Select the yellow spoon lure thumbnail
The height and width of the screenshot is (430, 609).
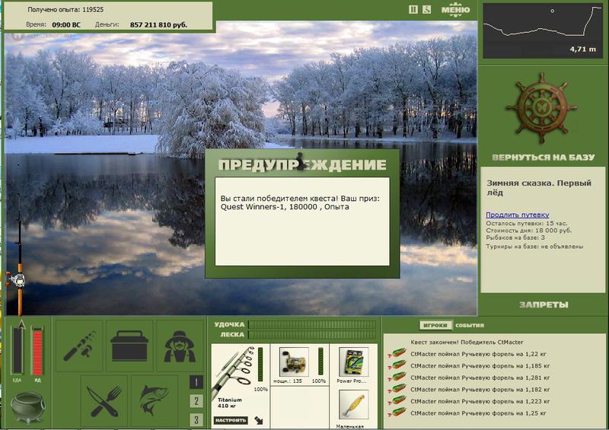pos(353,406)
